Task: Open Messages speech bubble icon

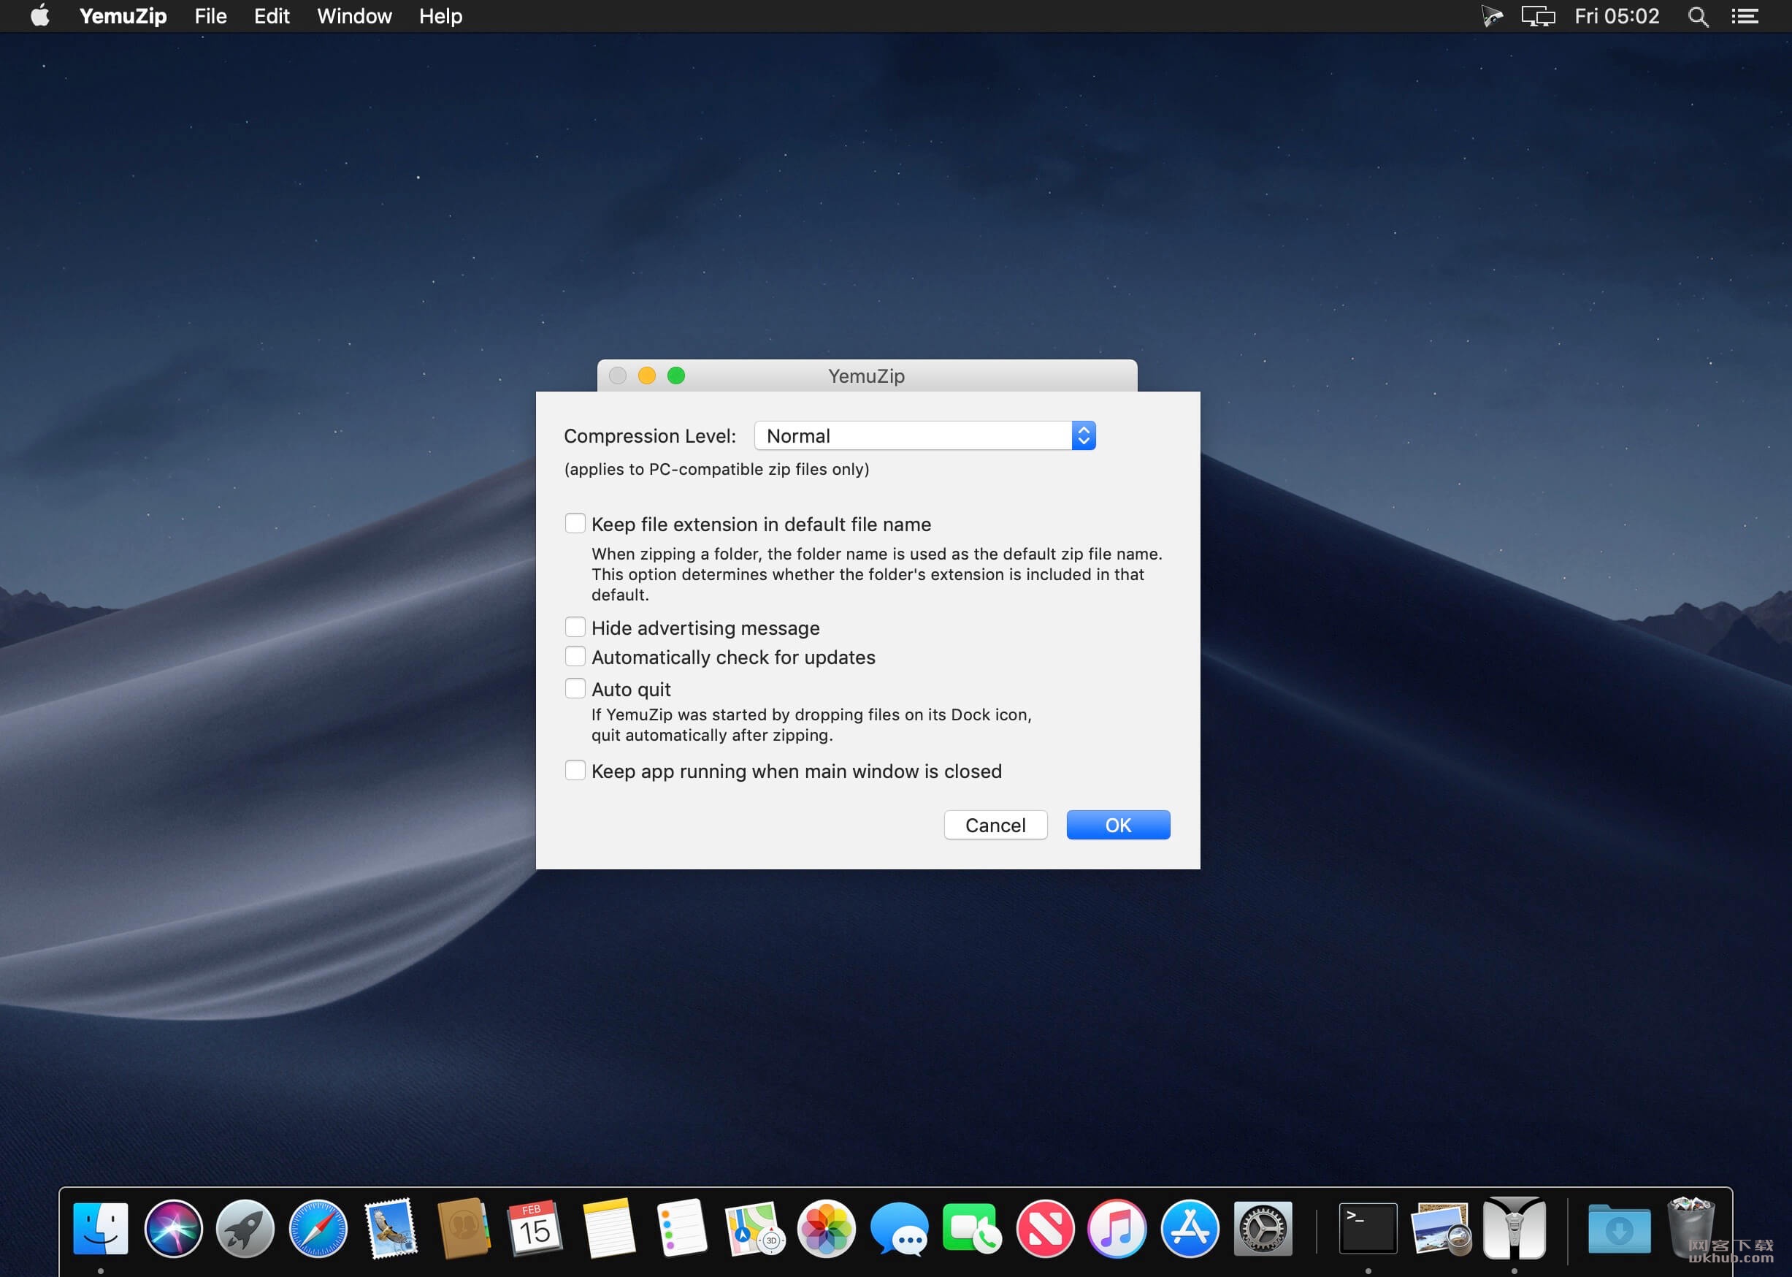Action: pyautogui.click(x=899, y=1228)
